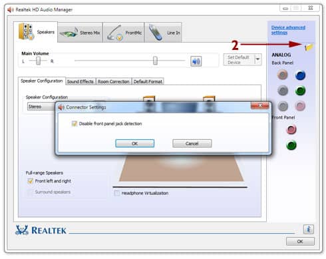Image resolution: width=326 pixels, height=259 pixels.
Task: Click the bright green back panel jack
Action: (x=300, y=91)
